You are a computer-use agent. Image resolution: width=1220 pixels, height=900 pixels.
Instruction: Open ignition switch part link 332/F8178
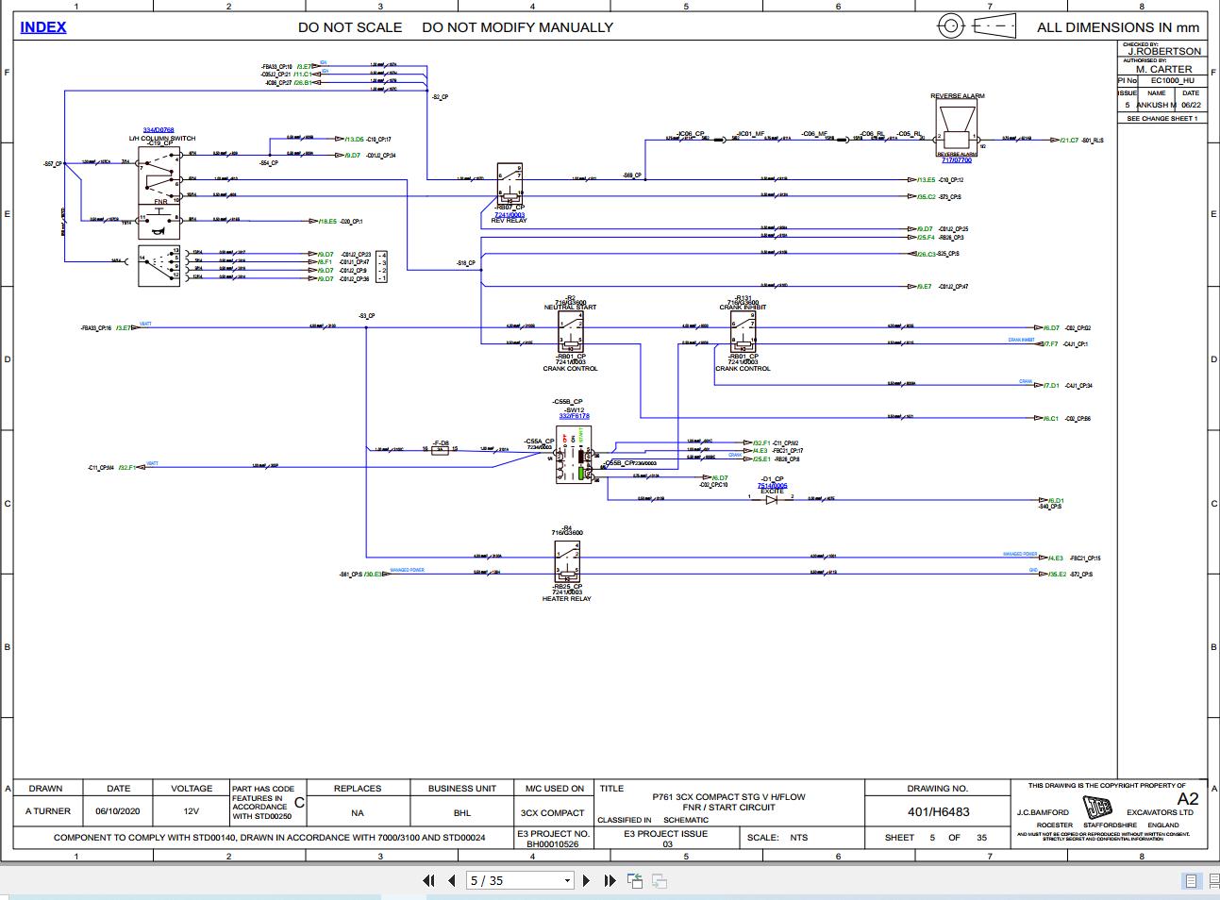pyautogui.click(x=574, y=415)
